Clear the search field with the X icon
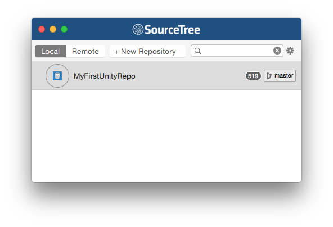The image size is (333, 227). tap(277, 51)
